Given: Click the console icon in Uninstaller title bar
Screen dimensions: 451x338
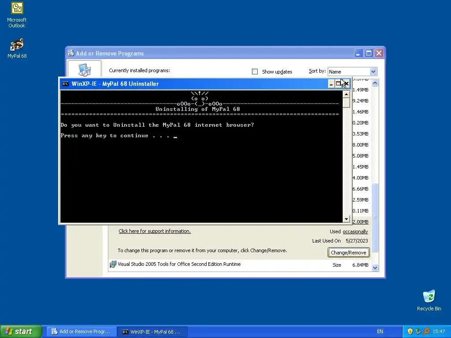Looking at the screenshot, I should coord(66,84).
